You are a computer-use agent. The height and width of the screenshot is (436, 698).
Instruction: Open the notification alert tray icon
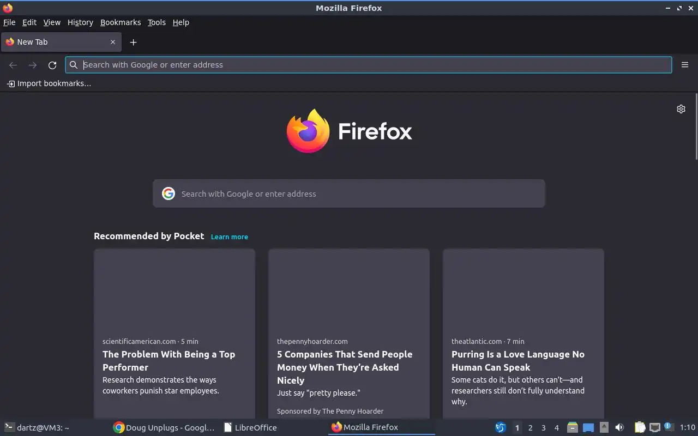669,427
